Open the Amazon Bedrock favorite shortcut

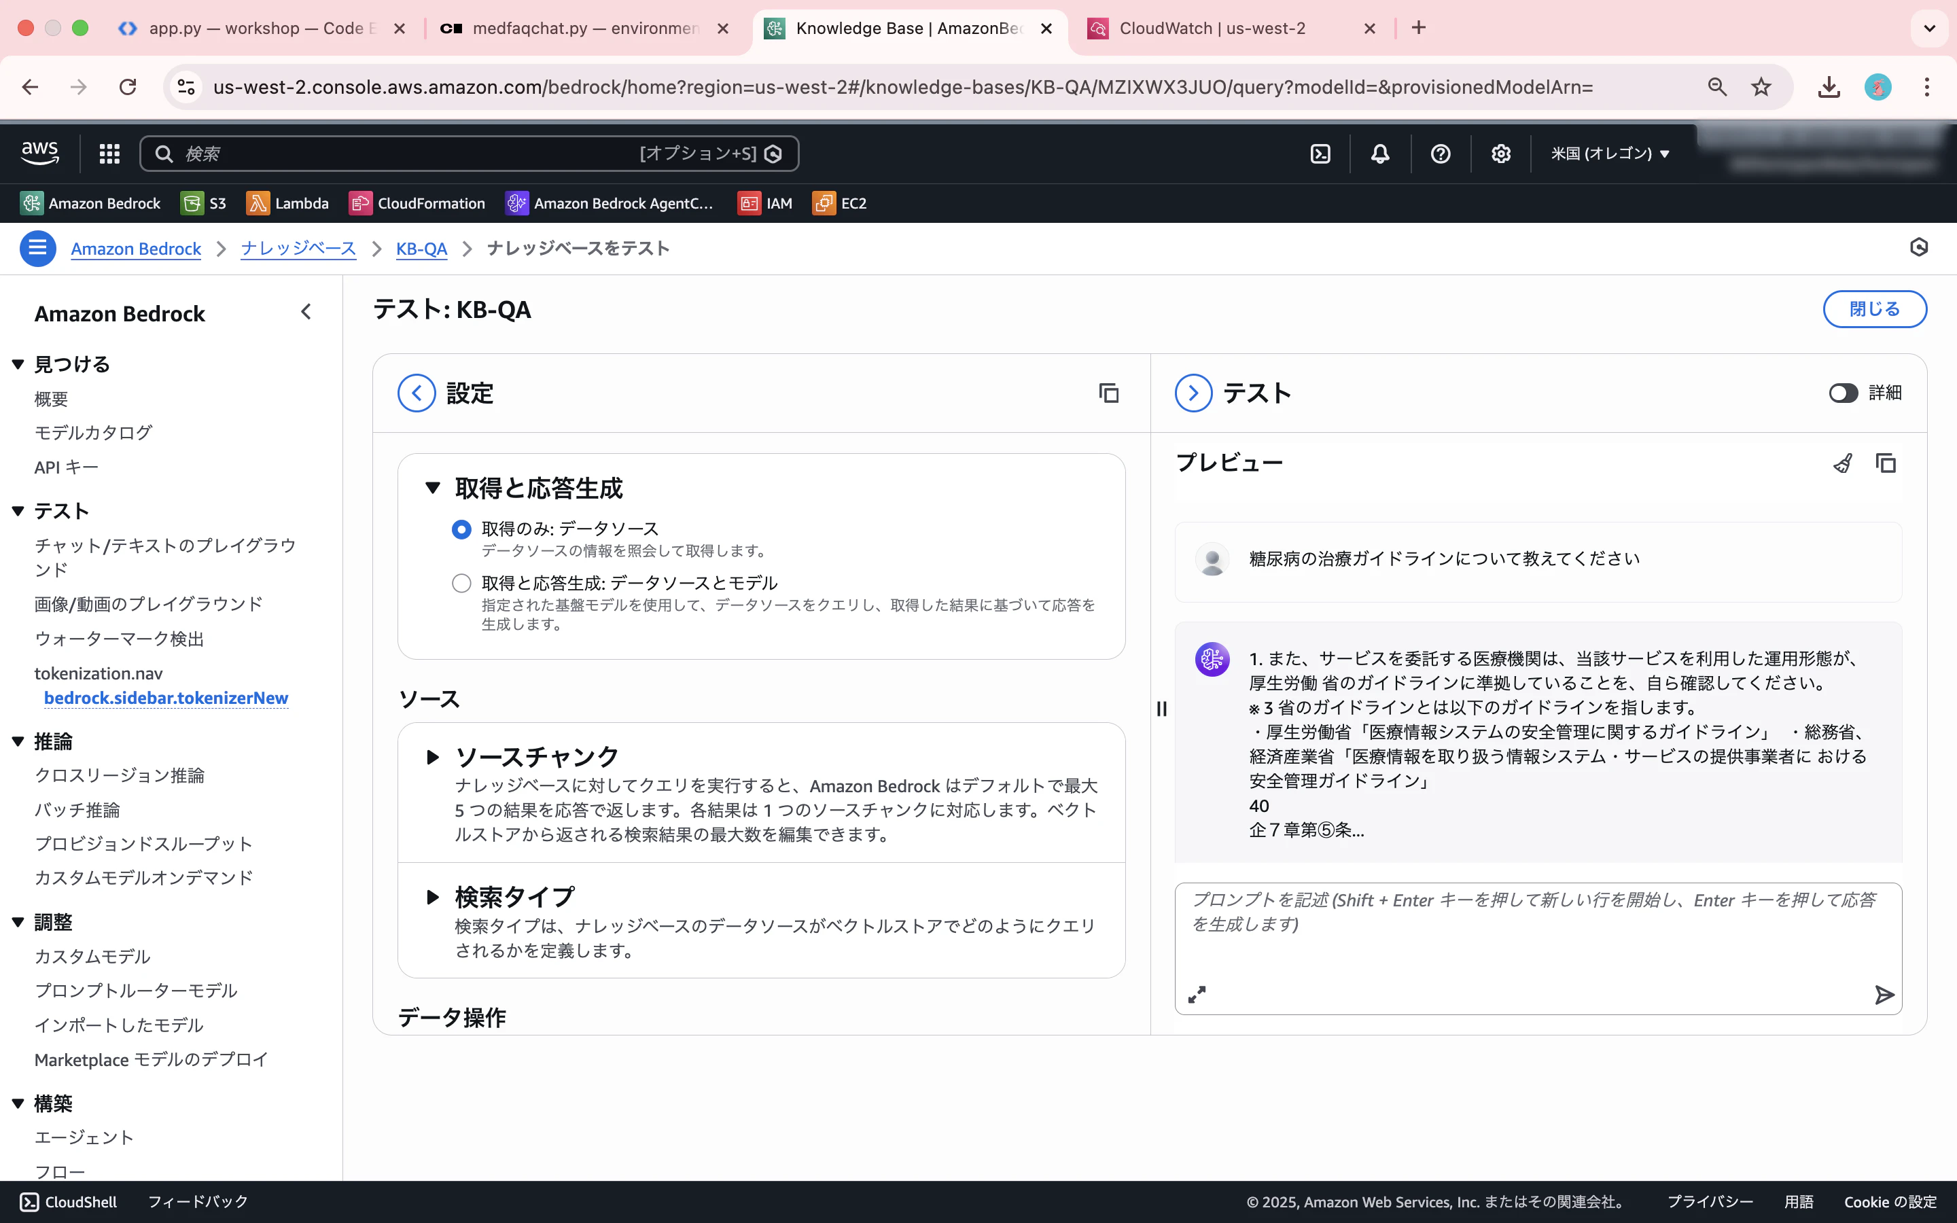tap(90, 203)
